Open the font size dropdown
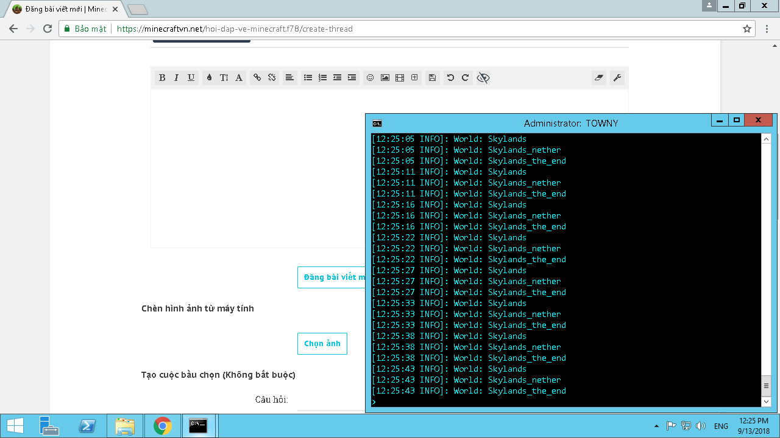This screenshot has height=438, width=780. 224,78
